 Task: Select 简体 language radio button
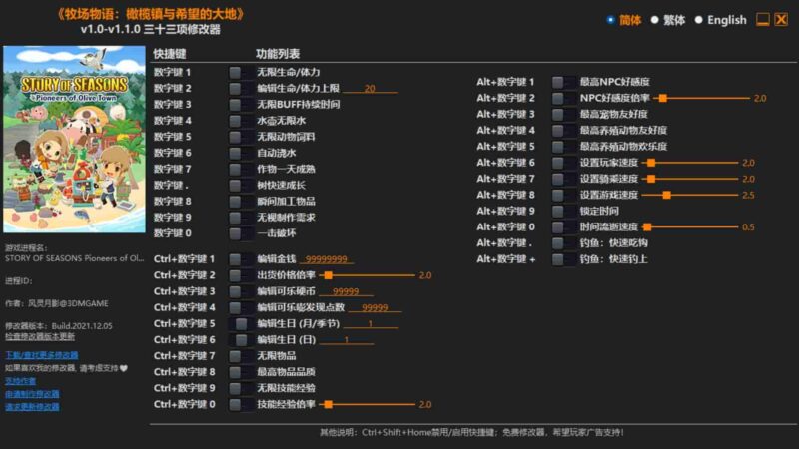point(610,20)
